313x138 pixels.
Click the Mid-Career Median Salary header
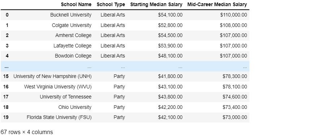217,5
